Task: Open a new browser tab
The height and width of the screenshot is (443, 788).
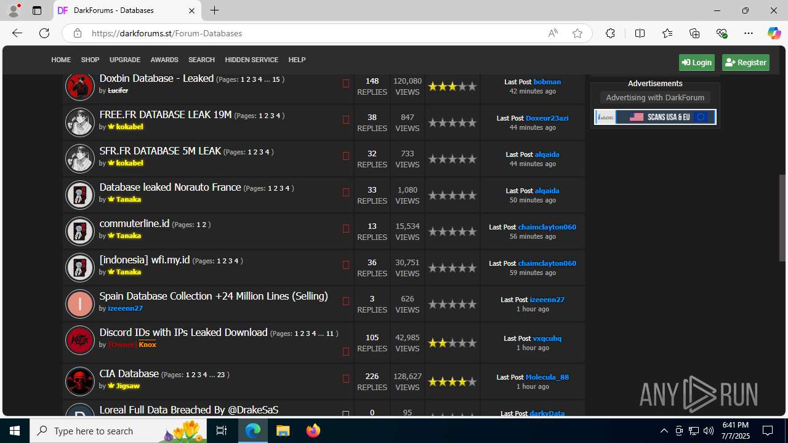Action: (214, 10)
